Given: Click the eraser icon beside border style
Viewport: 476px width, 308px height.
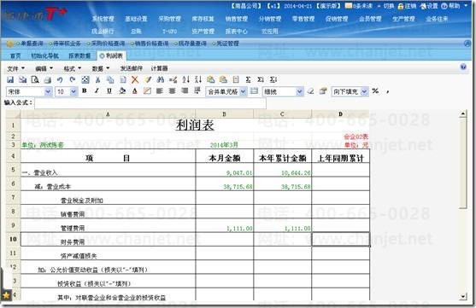Looking at the screenshot, I should [310, 91].
